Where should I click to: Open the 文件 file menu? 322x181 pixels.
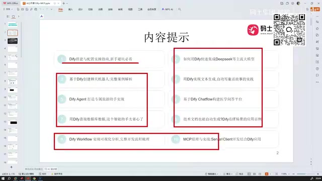click(8, 9)
